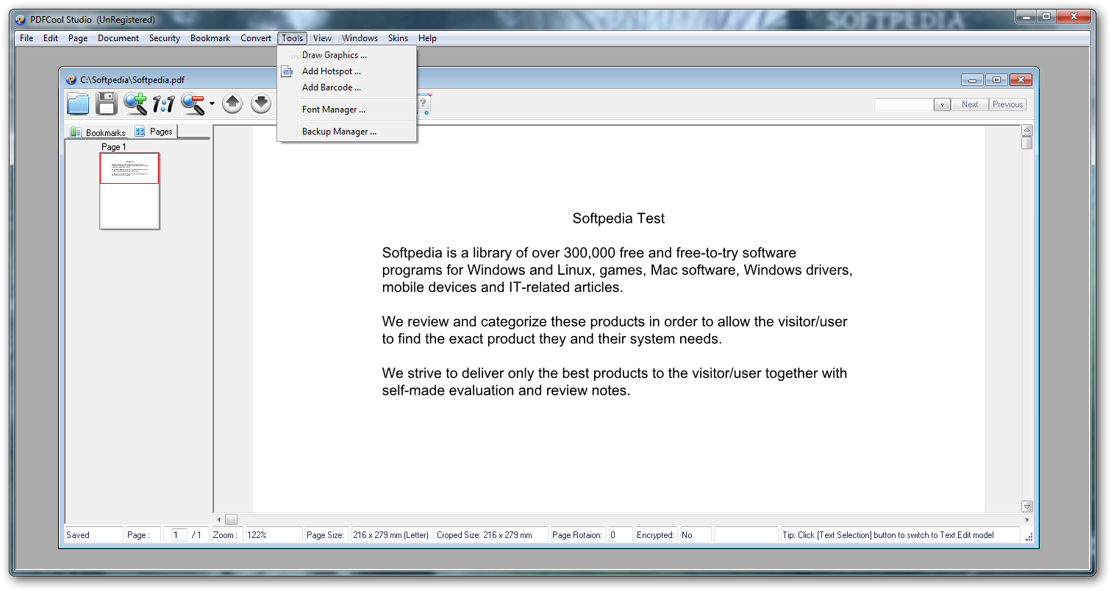The image size is (1111, 591).
Task: Open the Document menu
Action: point(118,38)
